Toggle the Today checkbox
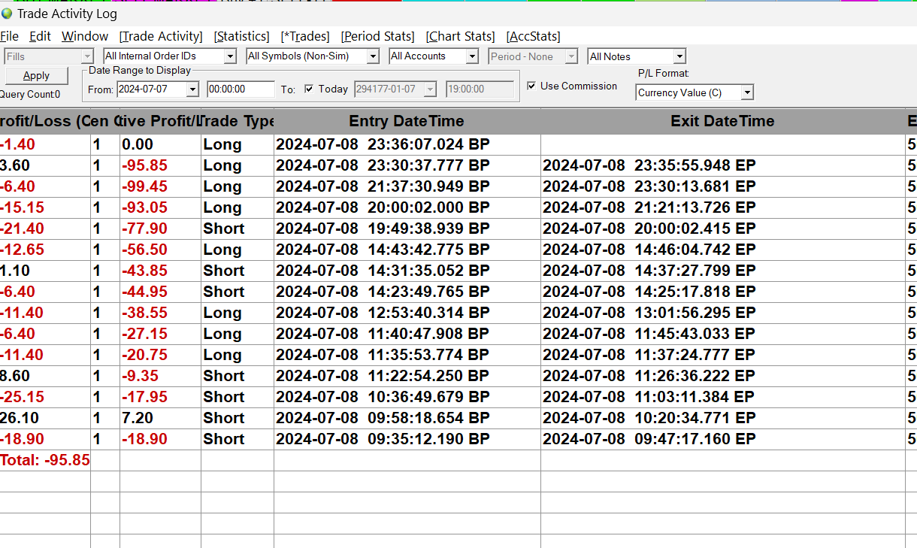The width and height of the screenshot is (917, 548). click(309, 89)
